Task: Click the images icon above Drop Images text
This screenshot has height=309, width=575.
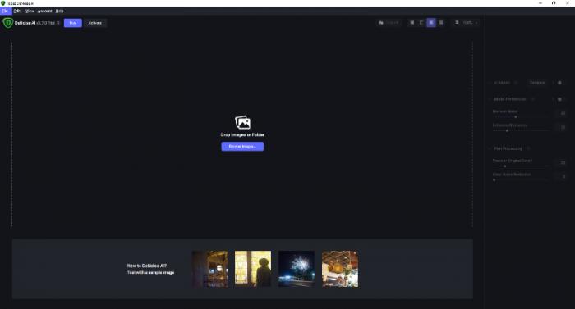Action: click(242, 122)
